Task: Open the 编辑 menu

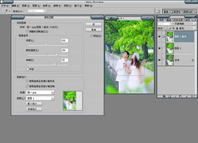Action: (x=16, y=6)
